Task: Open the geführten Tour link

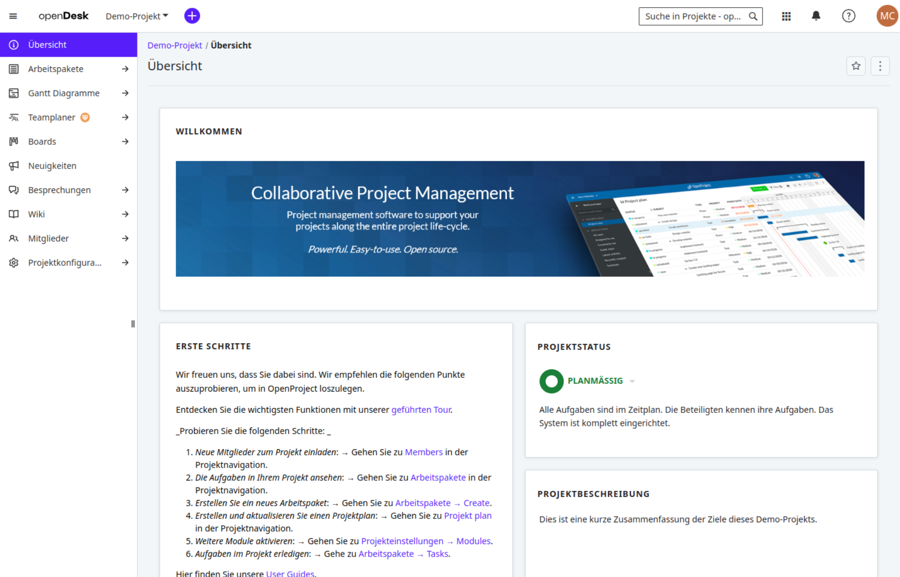Action: click(421, 410)
